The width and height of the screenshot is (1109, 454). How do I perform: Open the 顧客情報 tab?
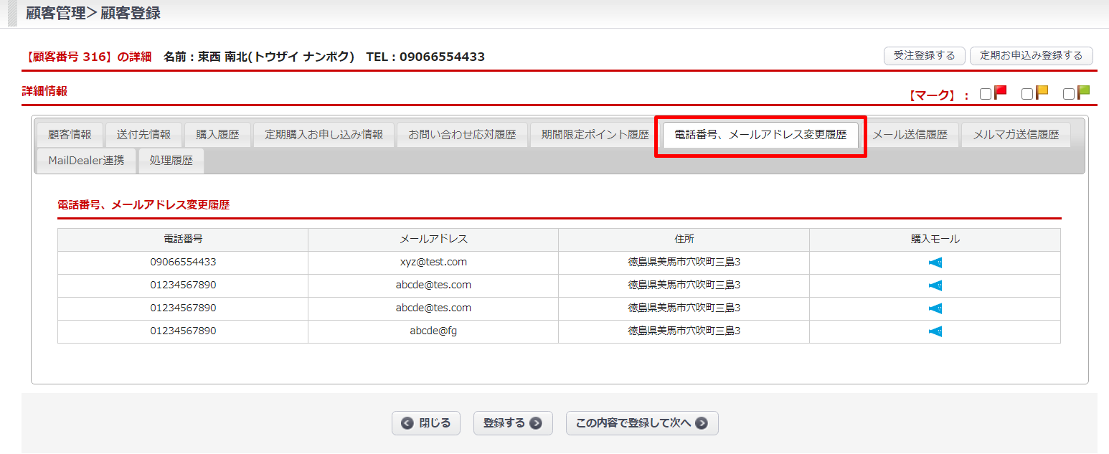(70, 135)
